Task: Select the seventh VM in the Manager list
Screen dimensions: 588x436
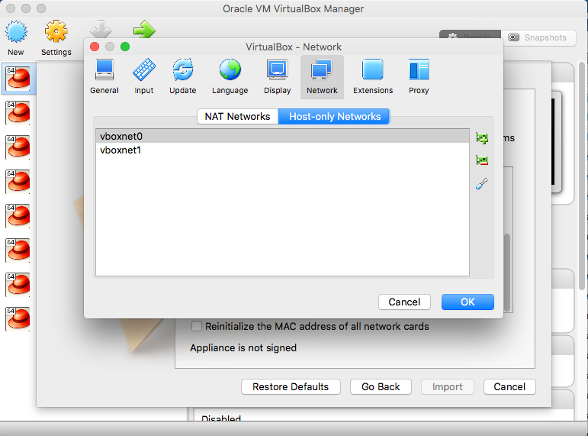Action: coord(18,285)
